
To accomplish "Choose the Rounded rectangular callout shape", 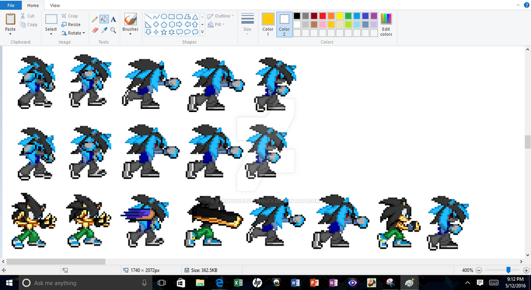I will click(179, 32).
